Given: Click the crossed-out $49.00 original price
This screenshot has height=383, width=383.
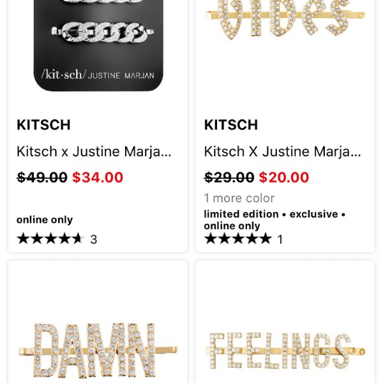Looking at the screenshot, I should (41, 177).
